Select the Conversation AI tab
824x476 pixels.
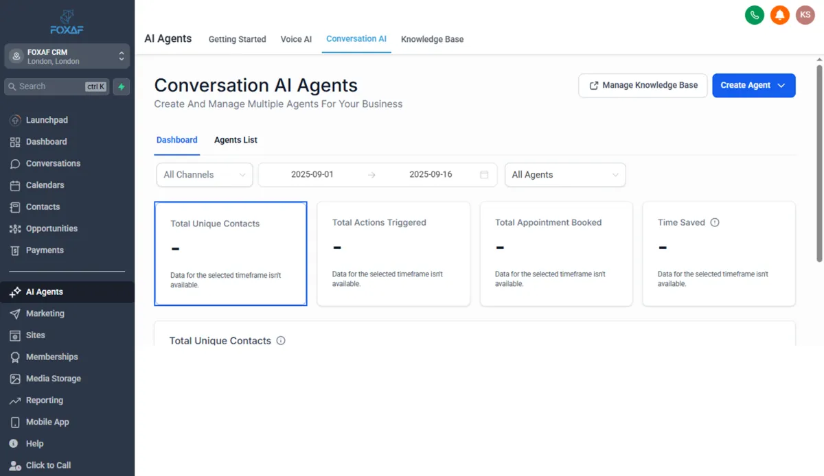pyautogui.click(x=356, y=39)
